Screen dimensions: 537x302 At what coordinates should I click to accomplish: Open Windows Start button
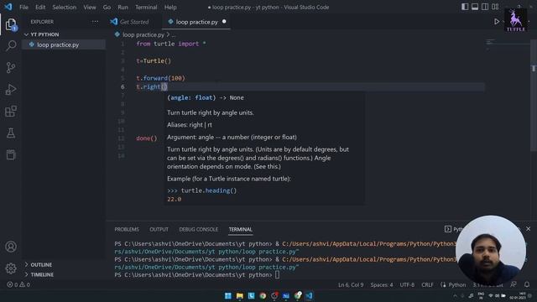pyautogui.click(x=227, y=295)
